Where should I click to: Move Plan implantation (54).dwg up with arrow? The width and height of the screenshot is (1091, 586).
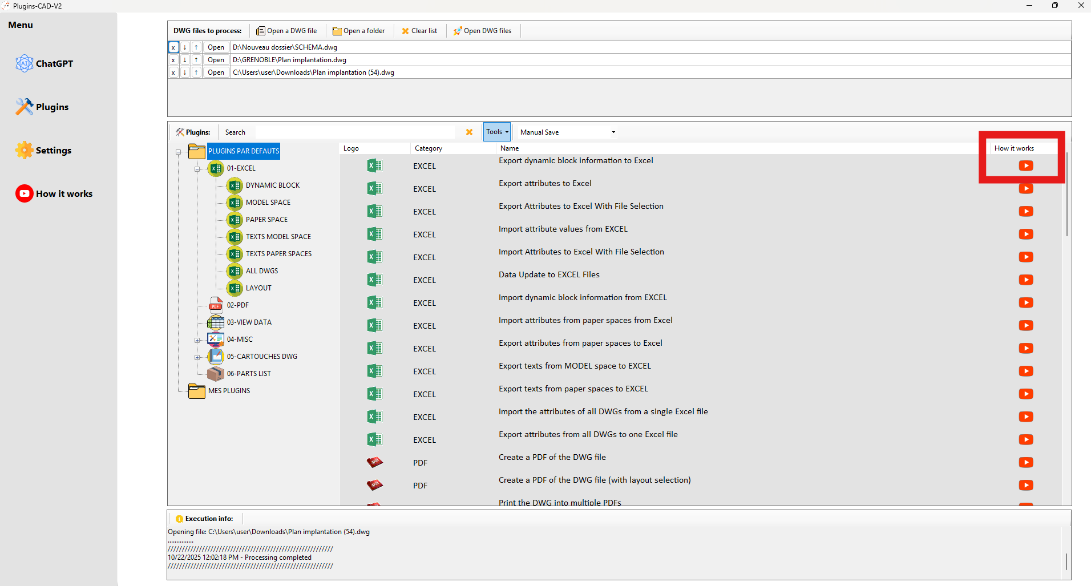pos(196,72)
